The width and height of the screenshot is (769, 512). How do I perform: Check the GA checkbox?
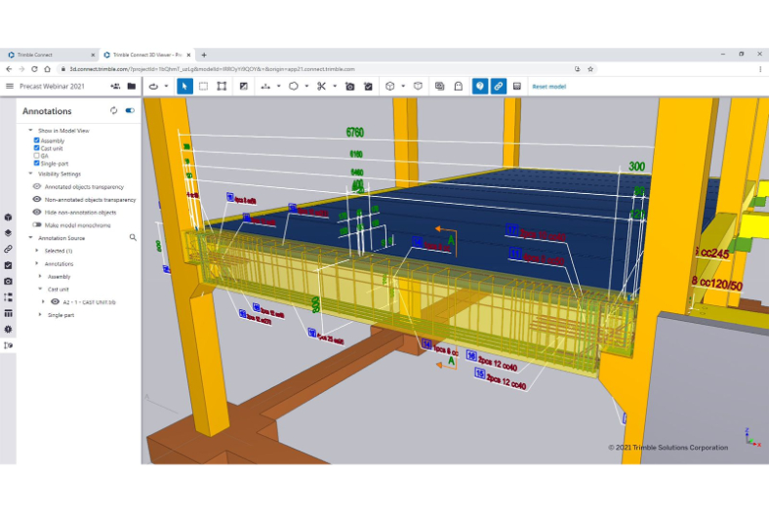click(x=36, y=155)
